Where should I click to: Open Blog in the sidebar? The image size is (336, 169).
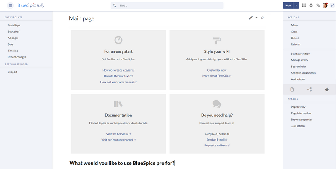point(10,44)
